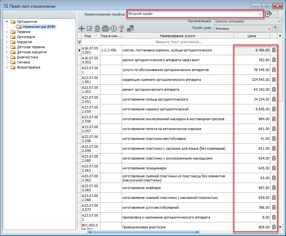Click the printer icon to print price list

pos(106,29)
